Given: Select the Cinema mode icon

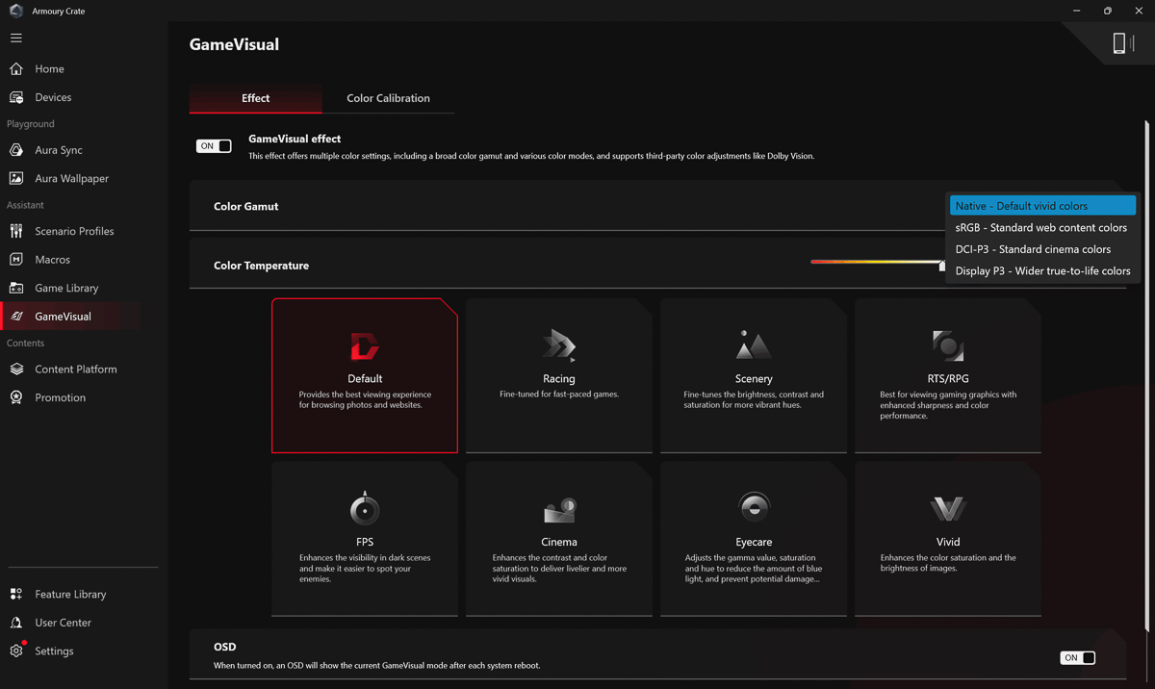Looking at the screenshot, I should point(559,508).
